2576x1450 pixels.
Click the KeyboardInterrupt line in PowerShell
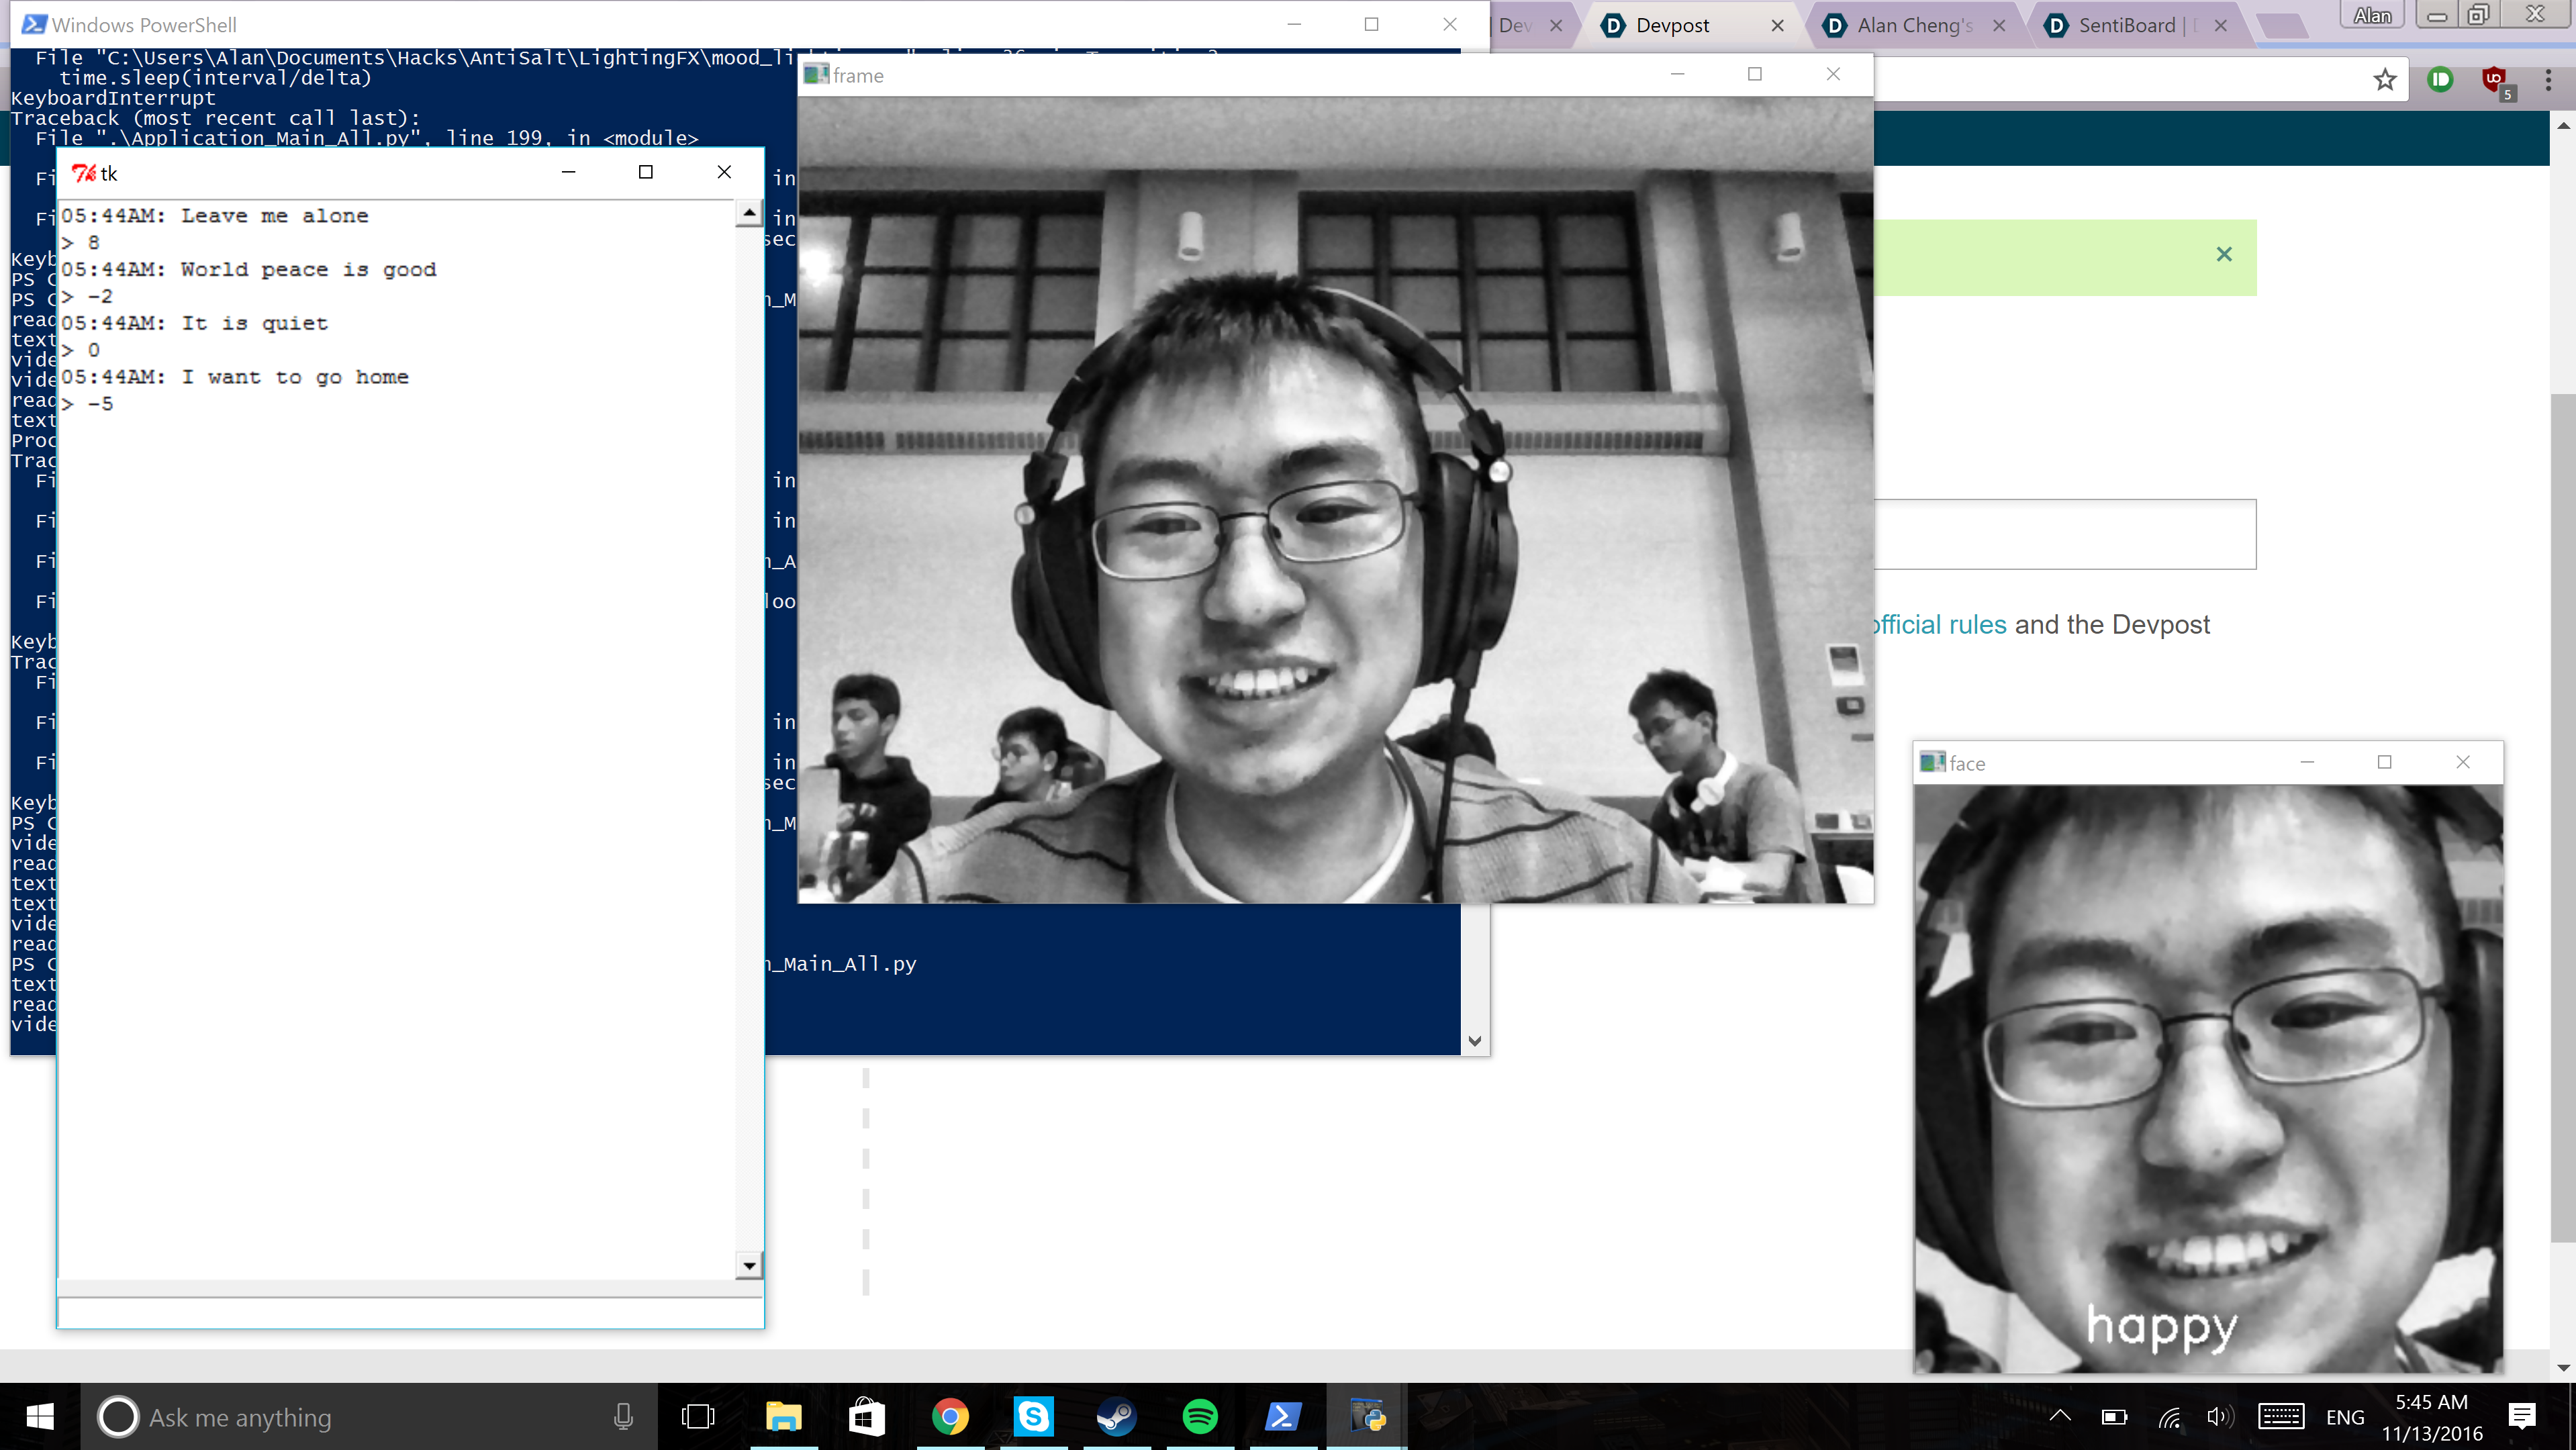(x=113, y=98)
